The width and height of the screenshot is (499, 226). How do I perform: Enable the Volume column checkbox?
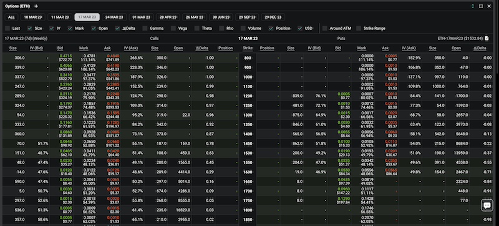point(243,28)
